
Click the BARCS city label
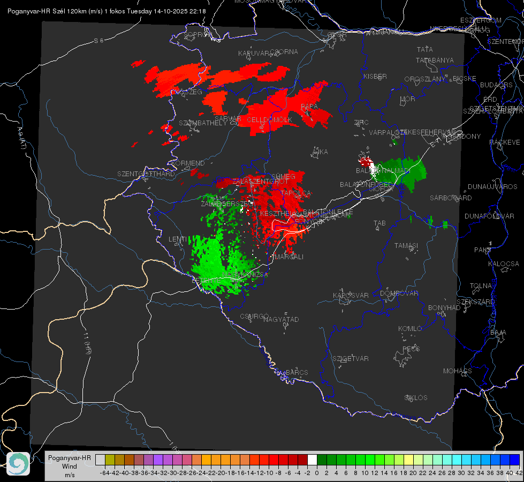pos(297,373)
